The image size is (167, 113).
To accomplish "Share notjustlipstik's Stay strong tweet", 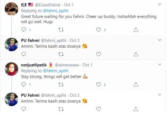I will (x=136, y=85).
